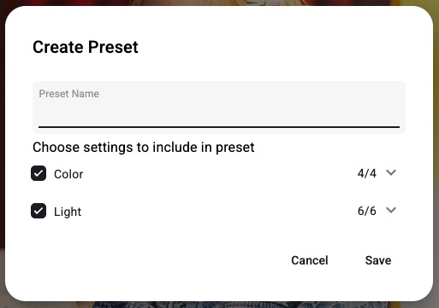Expand the Light settings chevron

coord(391,210)
